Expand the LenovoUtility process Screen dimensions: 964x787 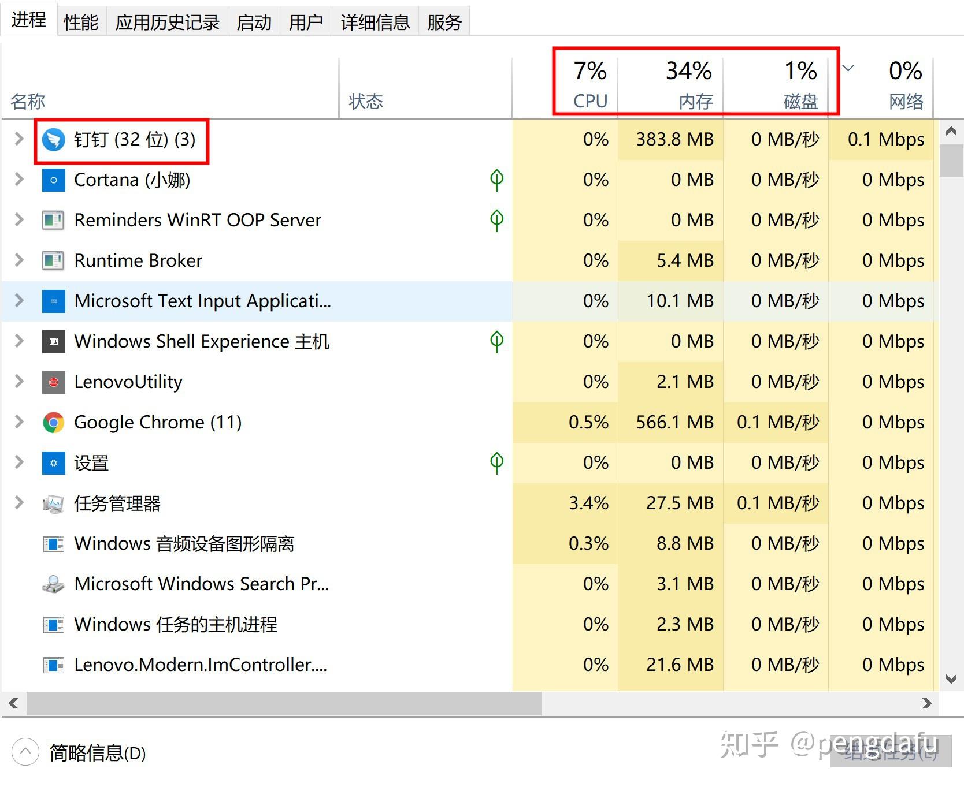pos(19,382)
